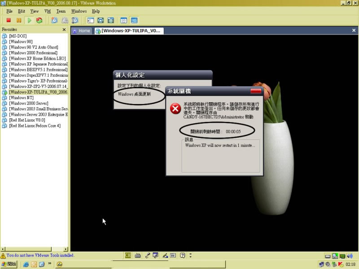This screenshot has height=269, width=359.
Task: Revert to snapshot toolbar icon
Action: pyautogui.click(x=65, y=20)
